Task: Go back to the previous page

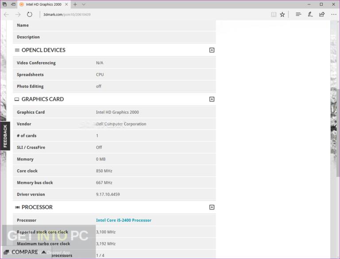Action: pyautogui.click(x=6, y=15)
